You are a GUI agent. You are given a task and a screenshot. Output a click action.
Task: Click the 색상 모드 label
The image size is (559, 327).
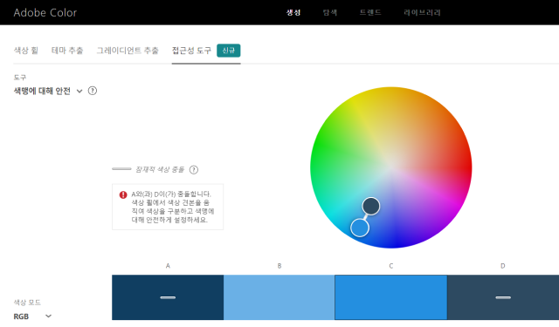[27, 303]
